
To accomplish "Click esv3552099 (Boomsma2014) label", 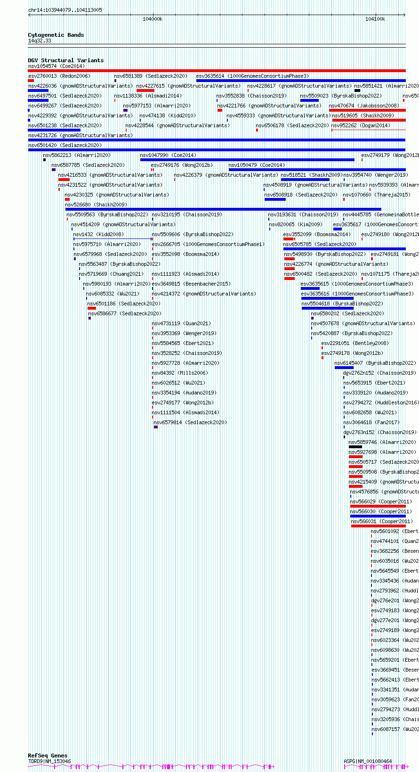I will [317, 234].
